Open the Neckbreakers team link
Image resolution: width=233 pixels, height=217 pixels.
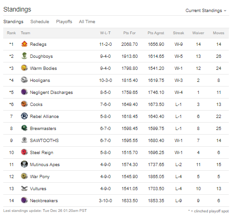pyautogui.click(x=44, y=201)
